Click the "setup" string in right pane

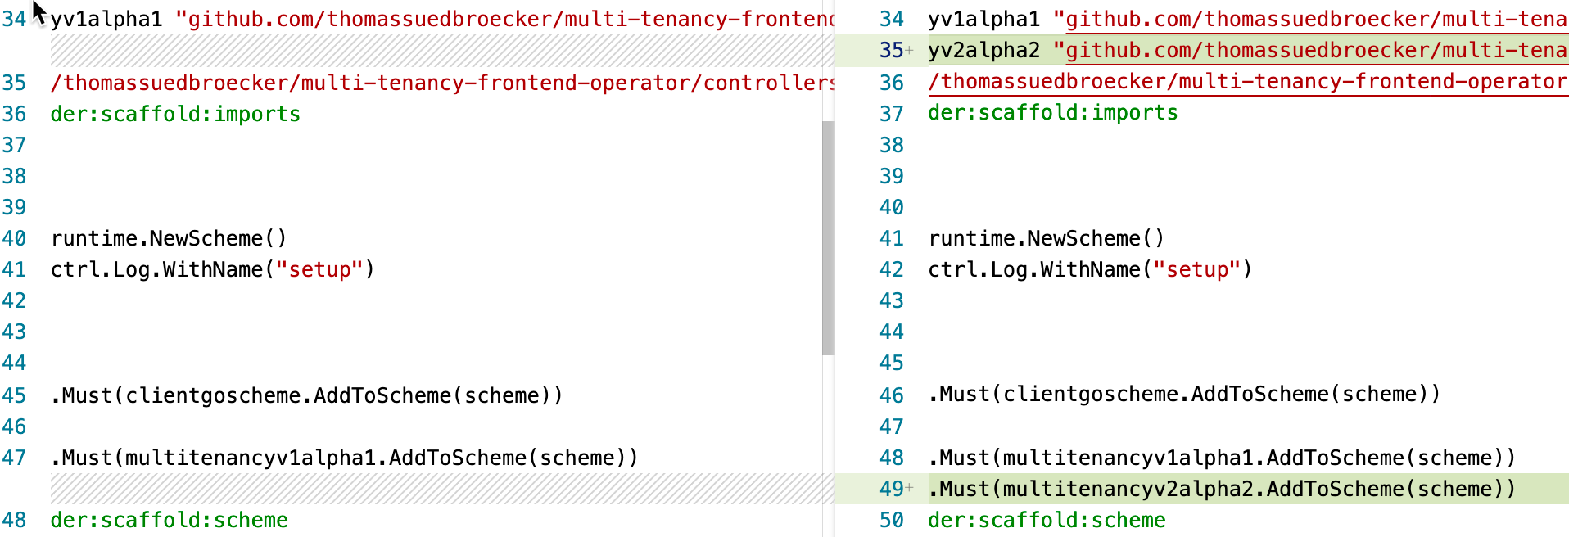[x=1197, y=269]
